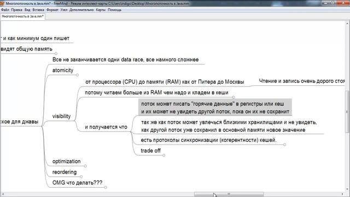The height and width of the screenshot is (197, 350).
Task: Select the atomicity node
Action: (x=63, y=71)
